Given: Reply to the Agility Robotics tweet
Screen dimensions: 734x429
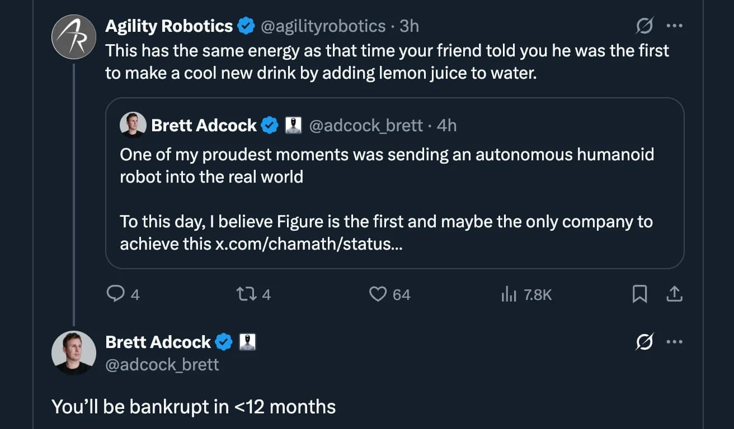Looking at the screenshot, I should pyautogui.click(x=116, y=294).
